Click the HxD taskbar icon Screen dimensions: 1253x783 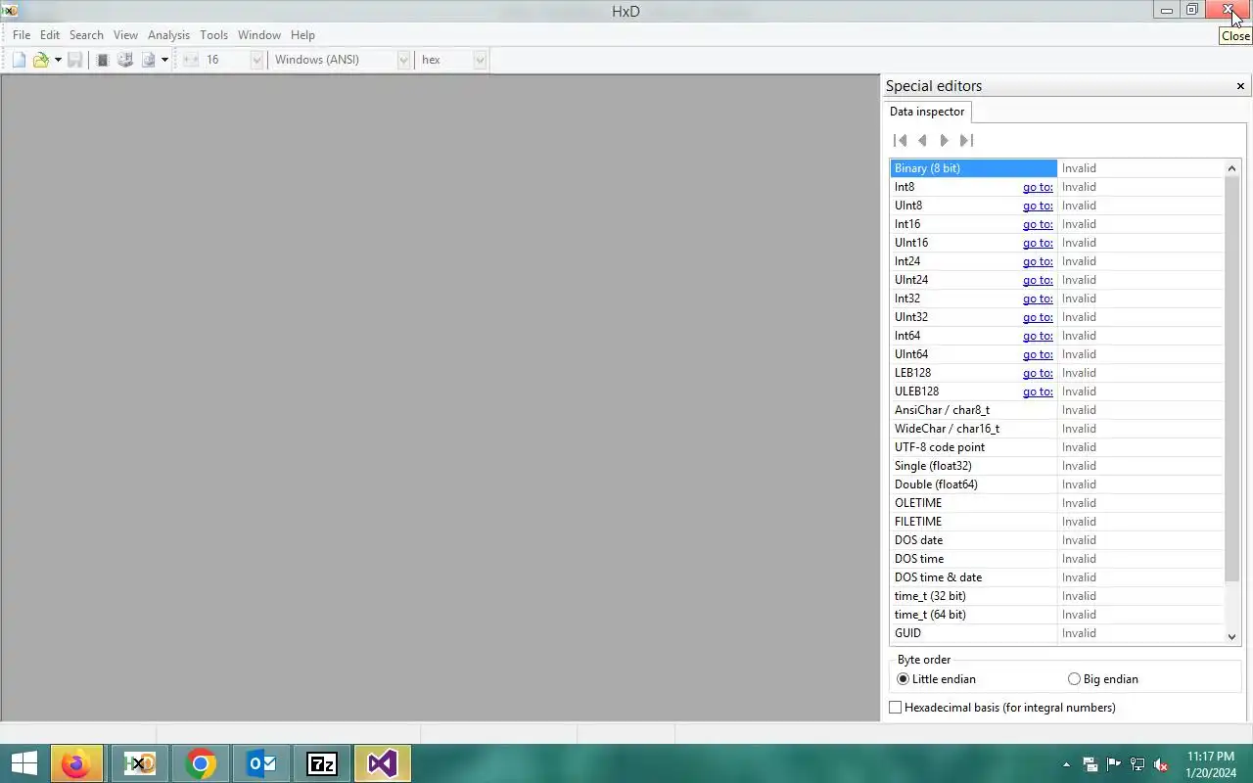(139, 763)
